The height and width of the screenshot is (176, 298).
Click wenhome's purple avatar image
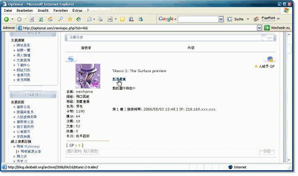click(x=88, y=76)
